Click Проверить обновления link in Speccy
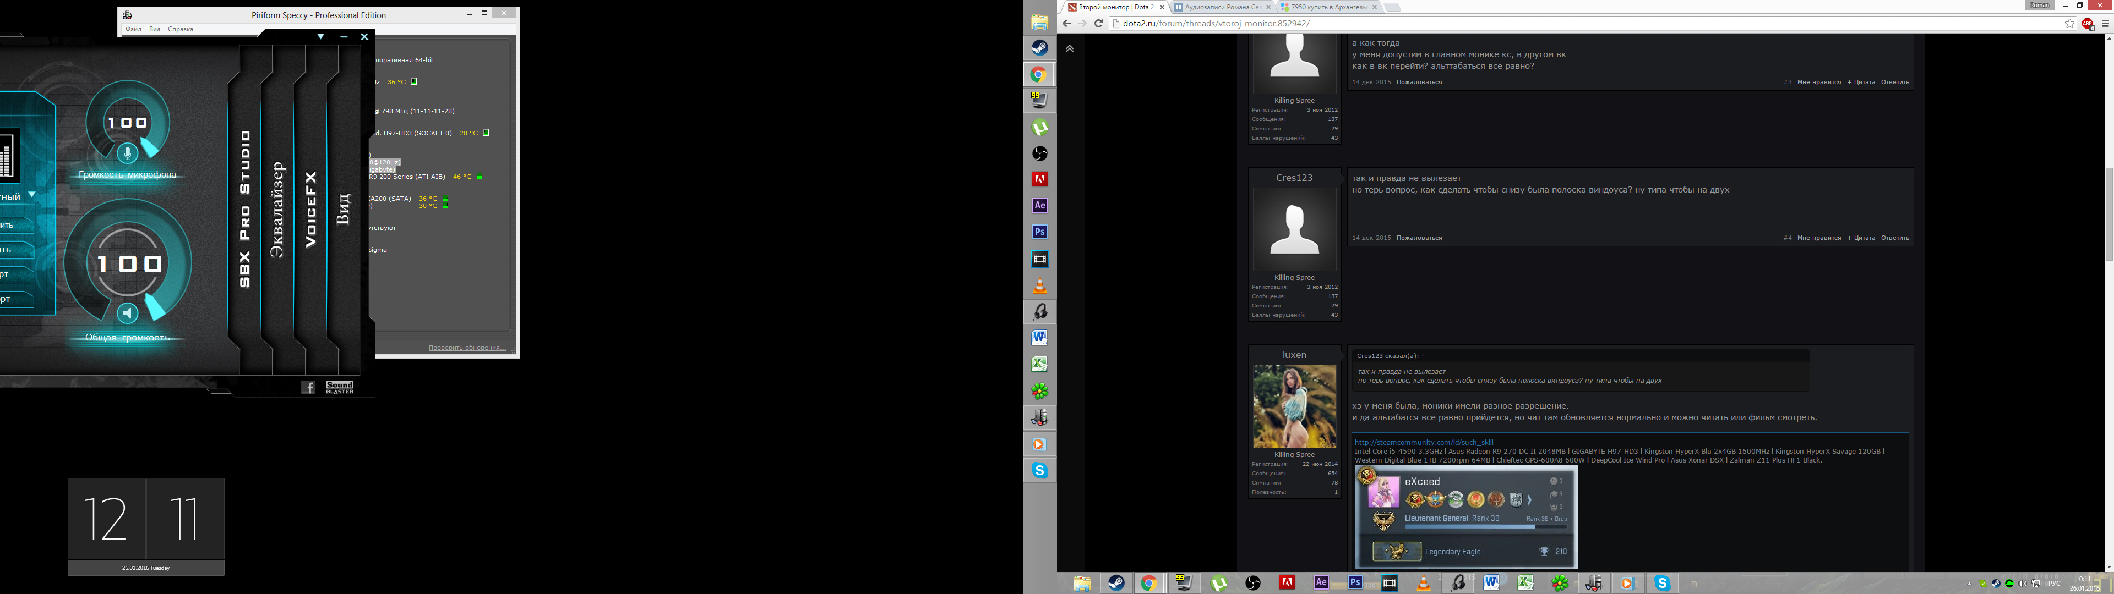 click(467, 348)
